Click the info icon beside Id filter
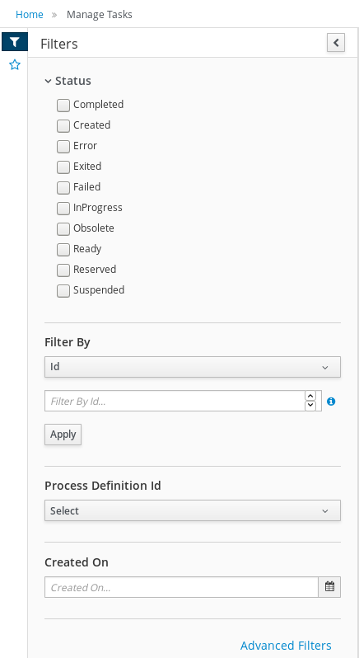This screenshot has width=359, height=658. 331,402
